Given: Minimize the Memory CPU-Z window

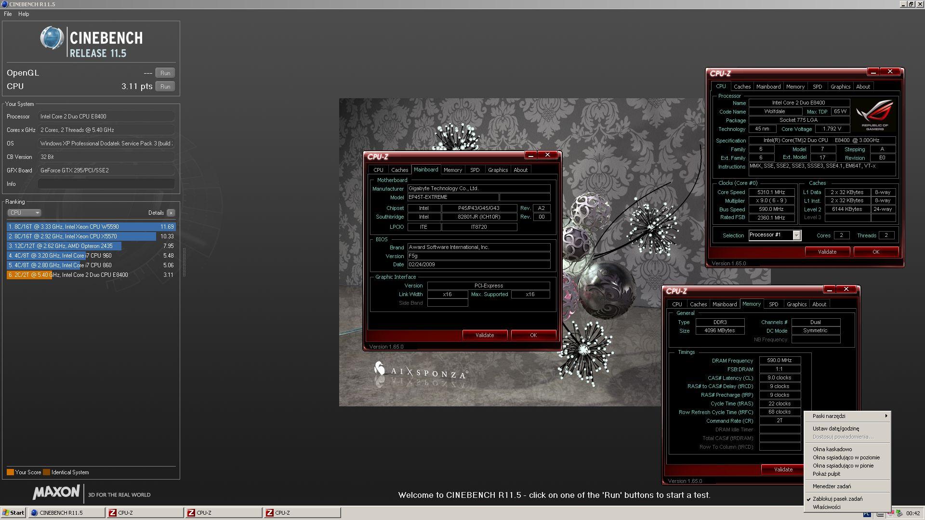Looking at the screenshot, I should tap(829, 289).
